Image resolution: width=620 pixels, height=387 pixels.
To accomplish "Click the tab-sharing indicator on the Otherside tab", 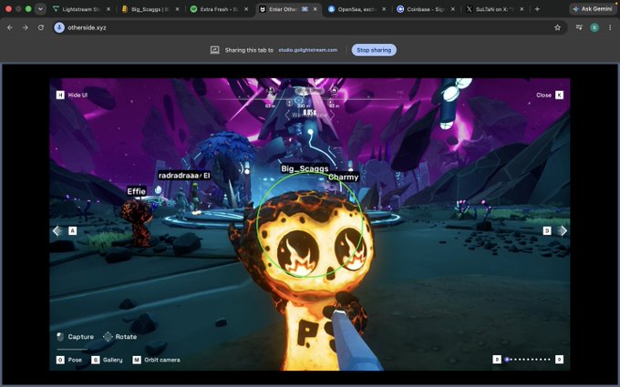I will 305,9.
